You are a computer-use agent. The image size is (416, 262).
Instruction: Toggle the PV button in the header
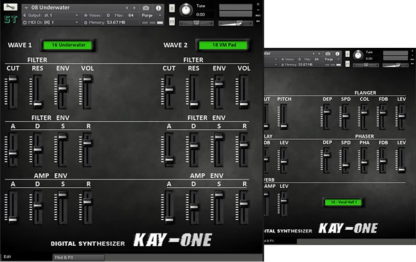point(258,21)
